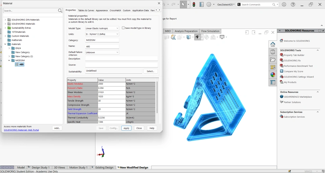The width and height of the screenshot is (325, 173).
Task: Click the Mass Density value 1020
Action: click(111, 97)
